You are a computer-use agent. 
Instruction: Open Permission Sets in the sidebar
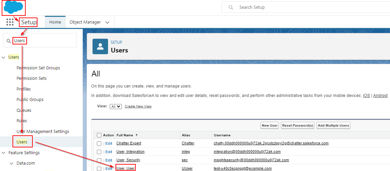tap(31, 78)
